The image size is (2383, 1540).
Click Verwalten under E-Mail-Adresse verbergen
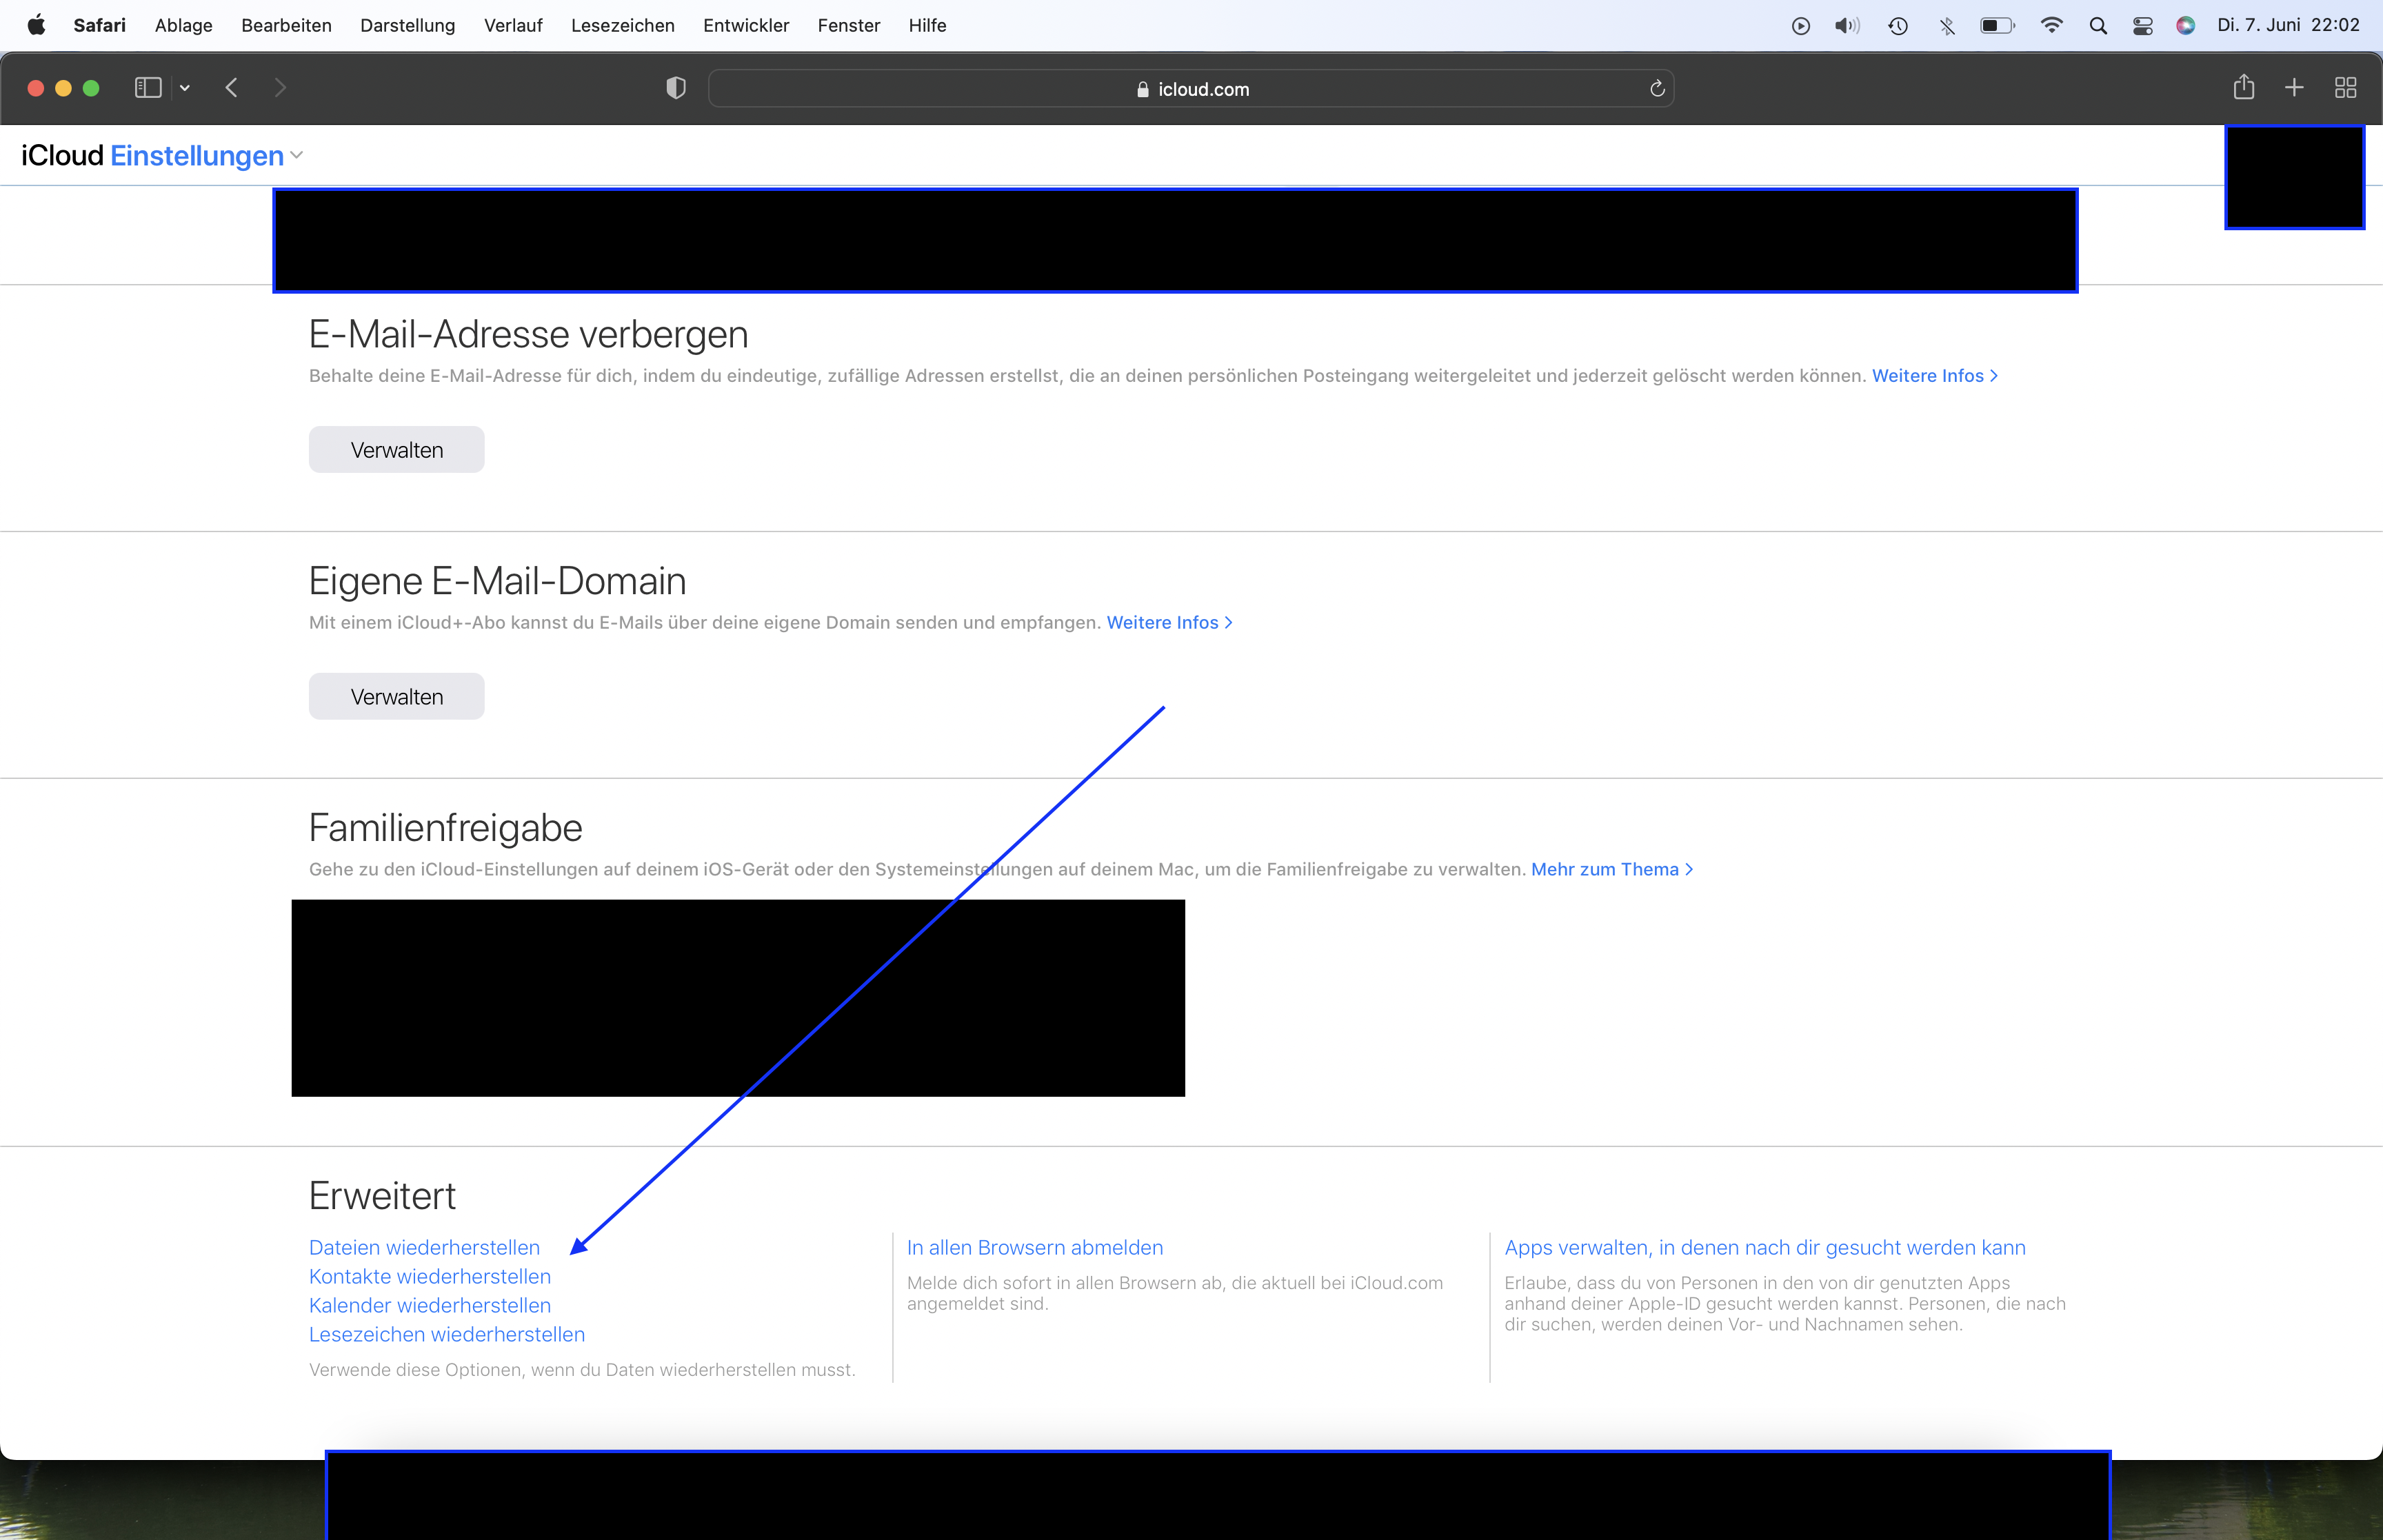[396, 450]
